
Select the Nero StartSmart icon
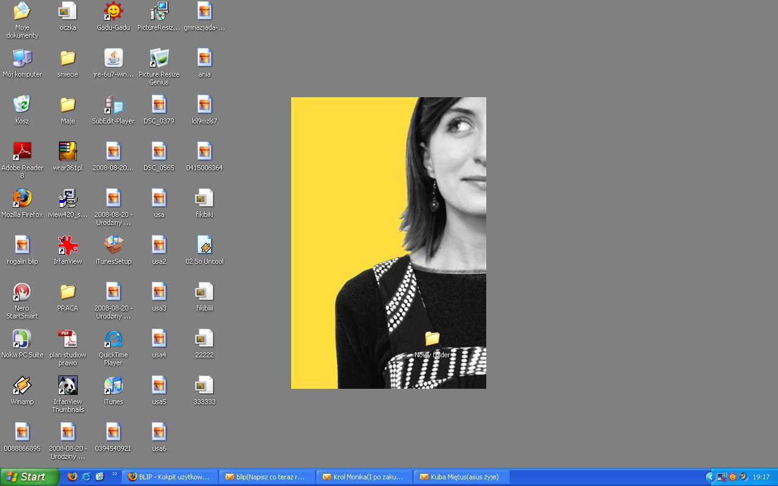click(x=22, y=292)
